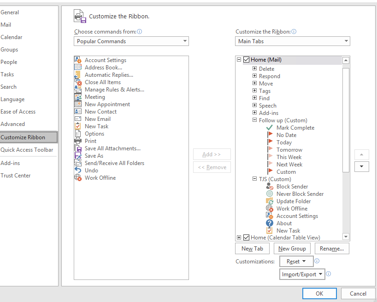Select the Manage Rules & Alerts icon
This screenshot has height=302, width=377.
click(78, 90)
